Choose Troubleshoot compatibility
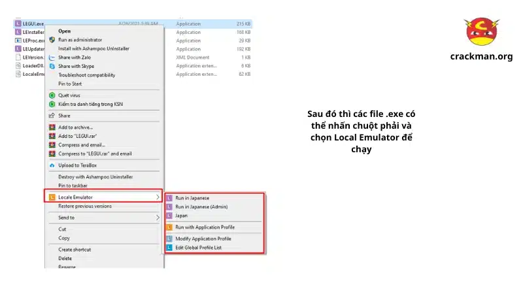This screenshot has width=523, height=294. (87, 75)
